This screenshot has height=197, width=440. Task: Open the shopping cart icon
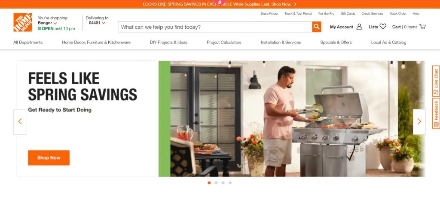click(422, 27)
